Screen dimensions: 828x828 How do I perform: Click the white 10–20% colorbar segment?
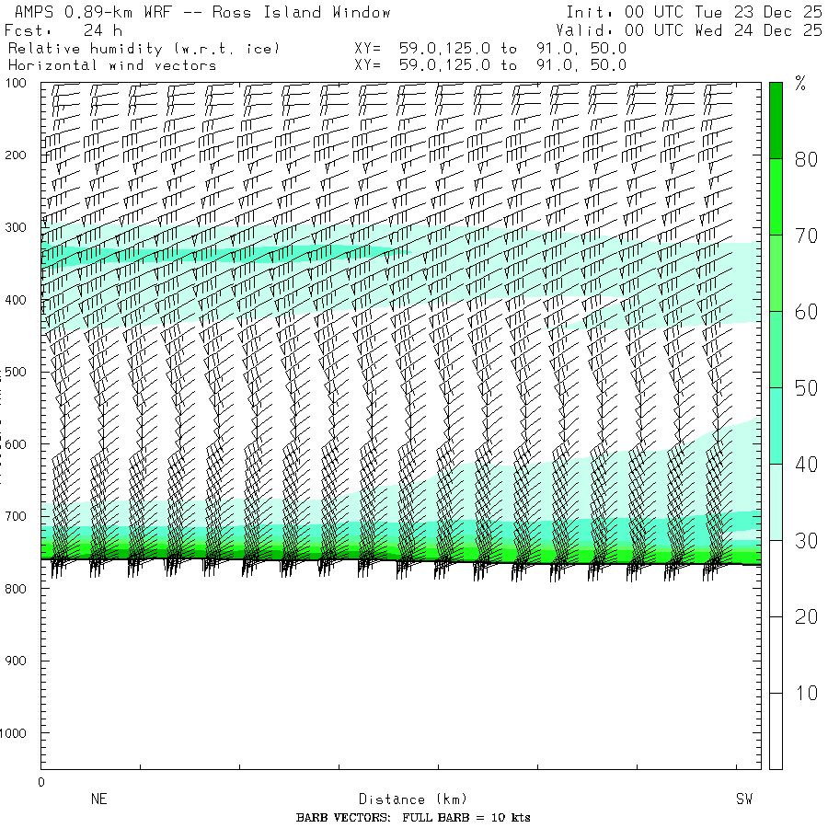point(776,653)
